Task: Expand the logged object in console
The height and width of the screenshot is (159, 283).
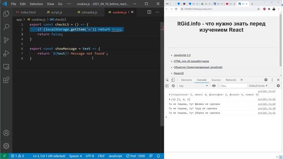Action: (170, 95)
